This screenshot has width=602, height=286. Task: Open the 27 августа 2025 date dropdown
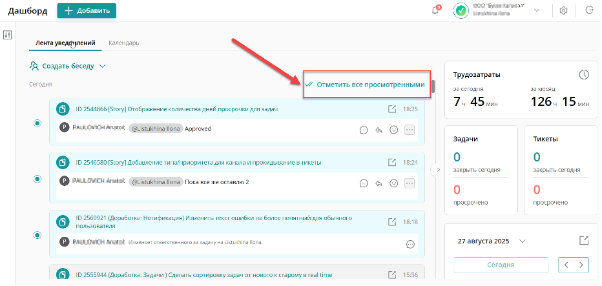(523, 241)
